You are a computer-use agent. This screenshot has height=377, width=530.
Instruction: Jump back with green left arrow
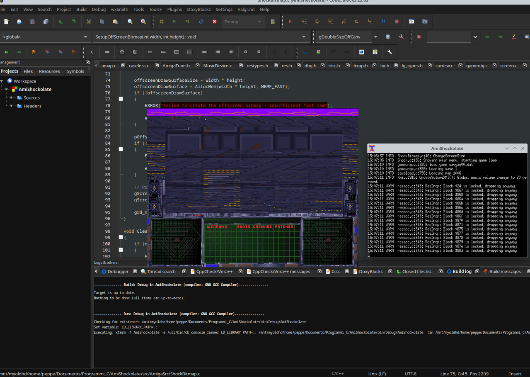click(x=6, y=52)
